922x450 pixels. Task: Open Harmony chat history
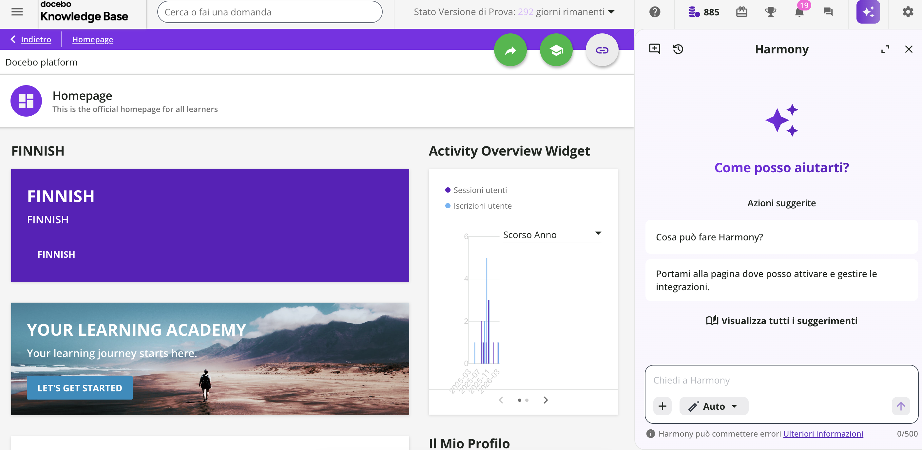click(x=678, y=49)
